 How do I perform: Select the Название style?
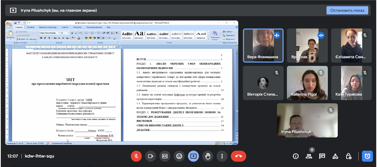201,35
